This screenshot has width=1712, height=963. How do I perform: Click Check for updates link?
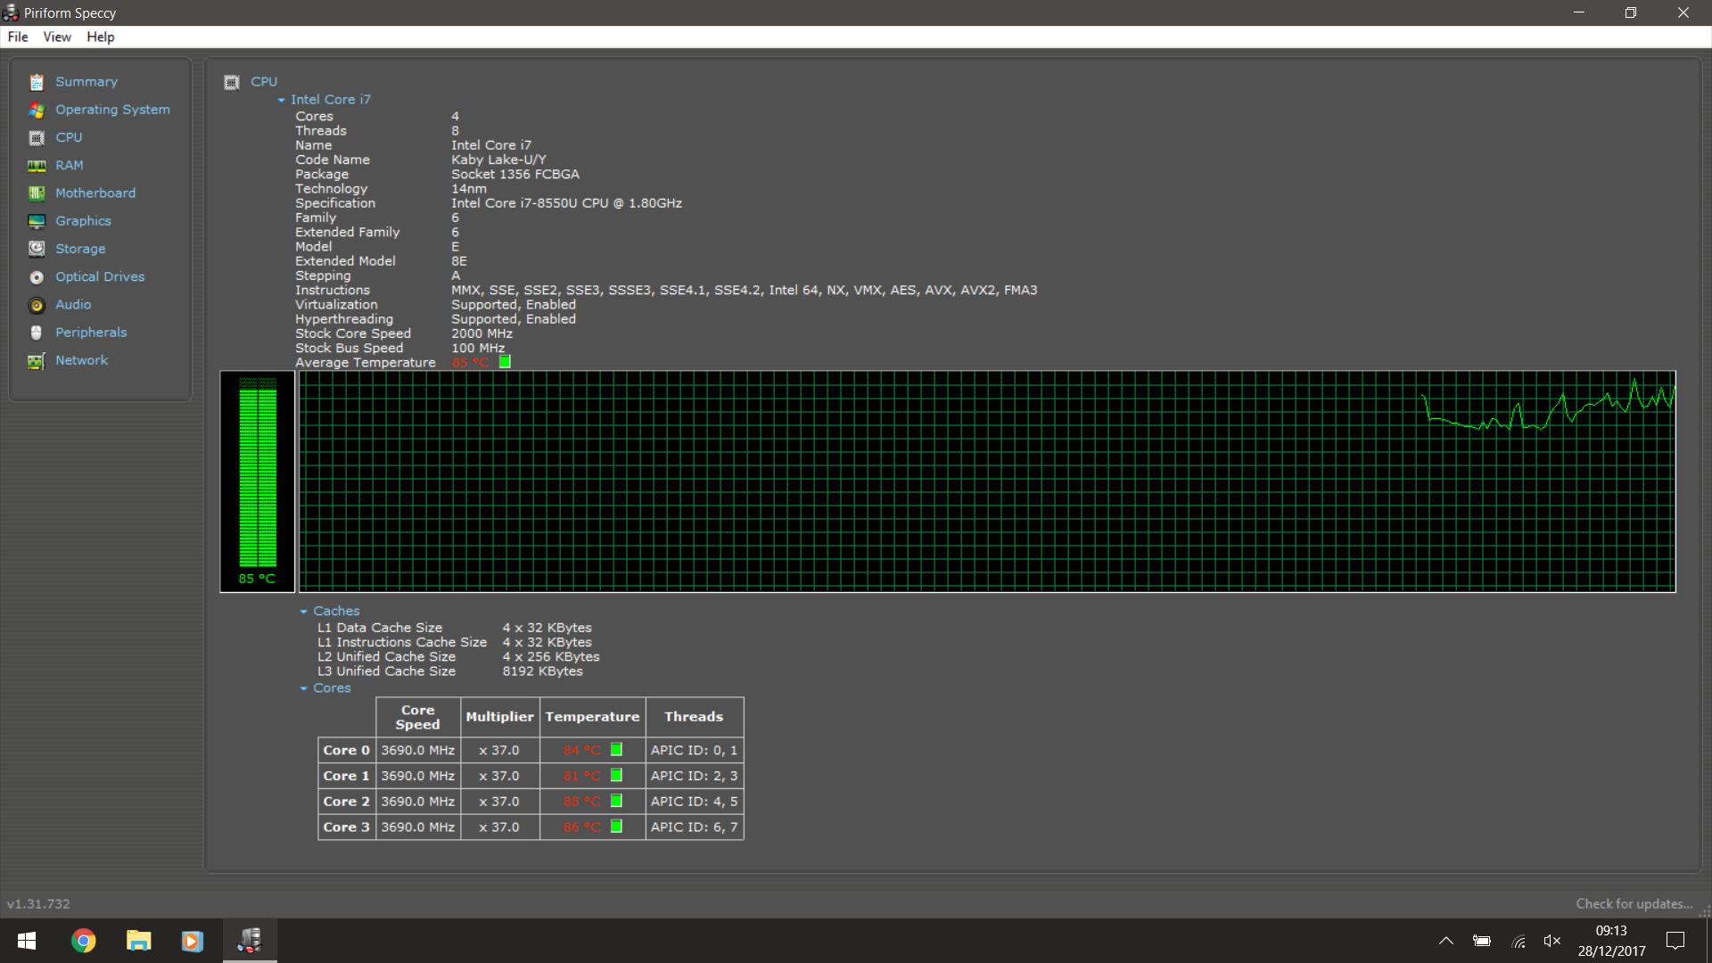click(x=1634, y=904)
